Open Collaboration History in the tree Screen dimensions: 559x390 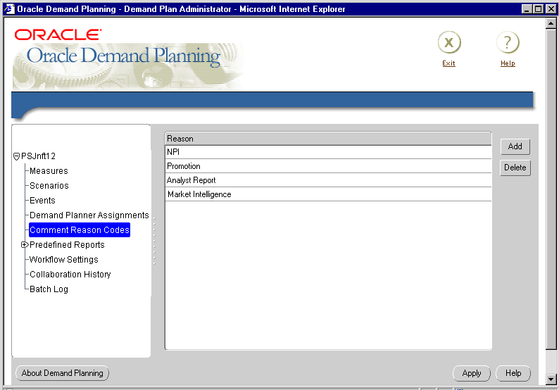click(70, 274)
